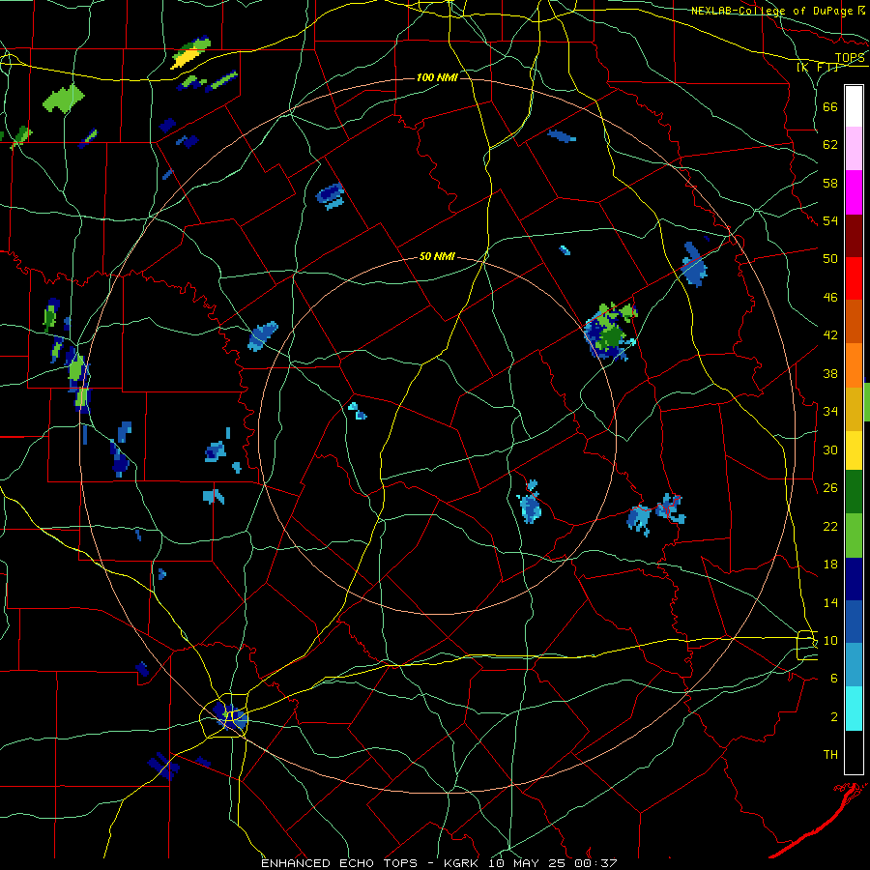Click the 'NEXLAB-College of DuPage' credit text
Viewport: 870px width, 870px height.
771,11
